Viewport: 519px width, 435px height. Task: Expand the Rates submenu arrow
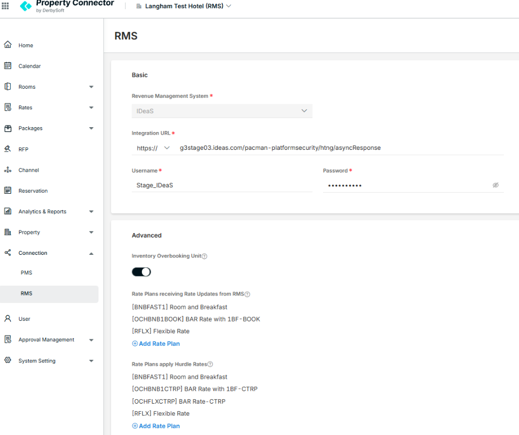[x=91, y=108]
